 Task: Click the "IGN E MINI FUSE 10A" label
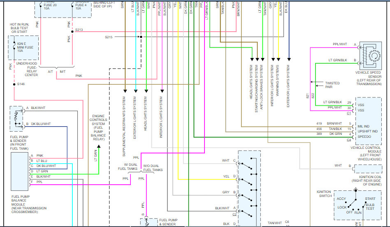click(x=25, y=47)
